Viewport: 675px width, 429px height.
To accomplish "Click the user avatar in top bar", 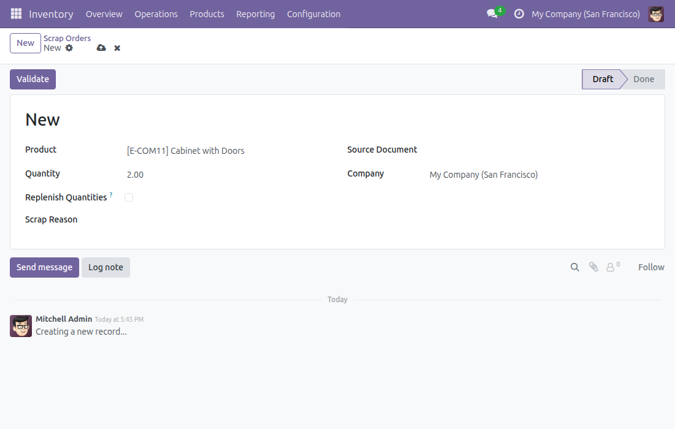I will coord(656,13).
